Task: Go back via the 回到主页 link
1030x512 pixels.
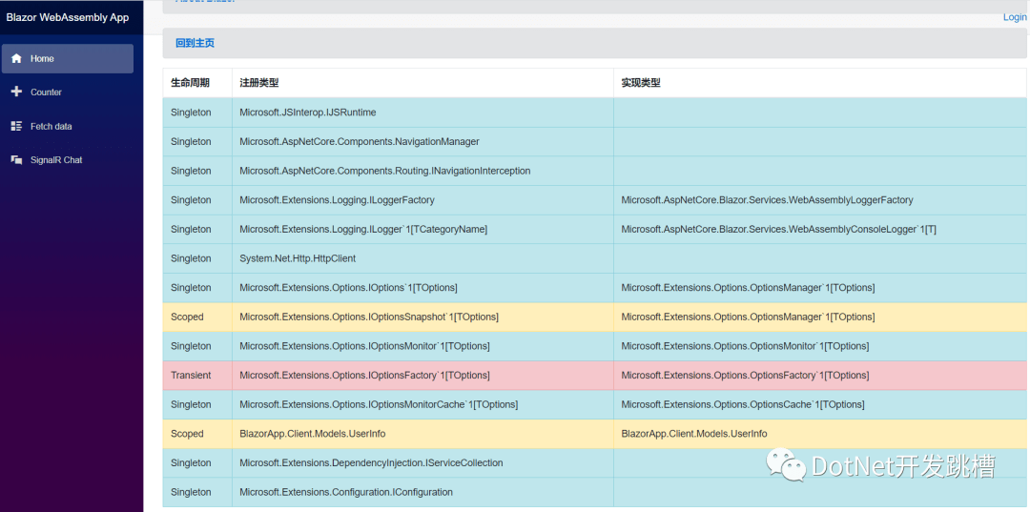Action: click(195, 43)
